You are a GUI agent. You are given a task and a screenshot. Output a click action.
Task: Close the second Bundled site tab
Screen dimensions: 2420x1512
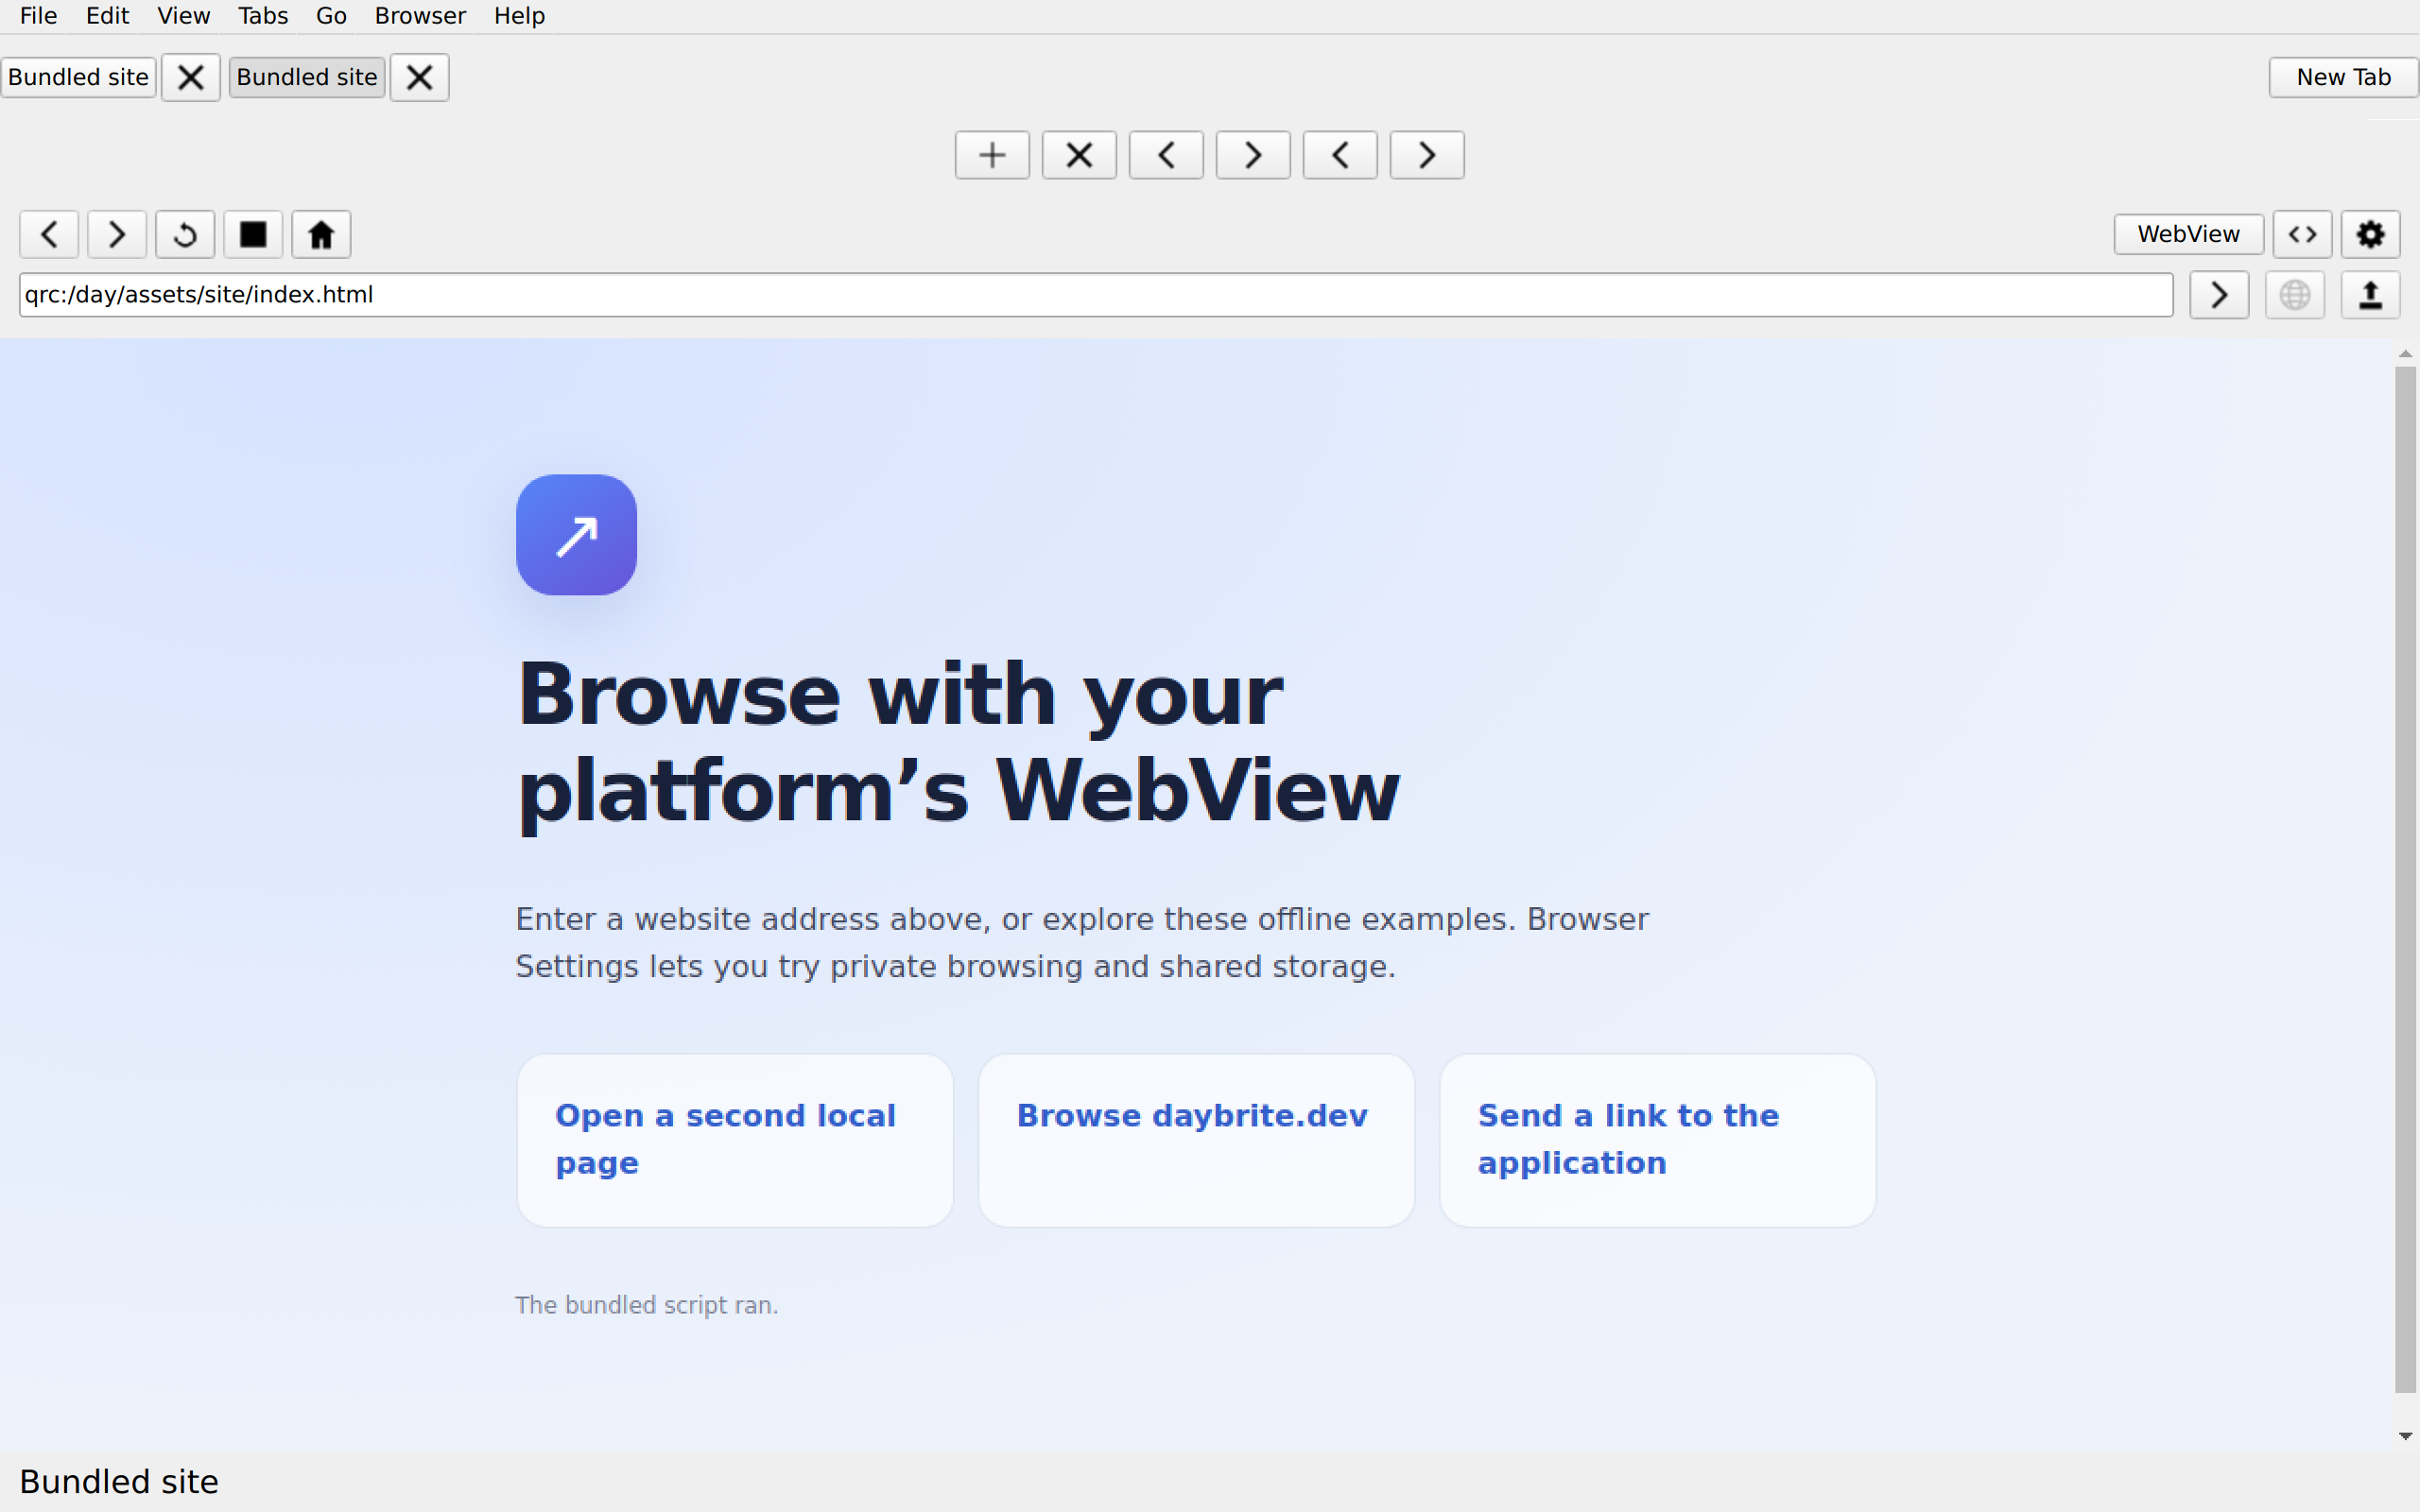(419, 77)
